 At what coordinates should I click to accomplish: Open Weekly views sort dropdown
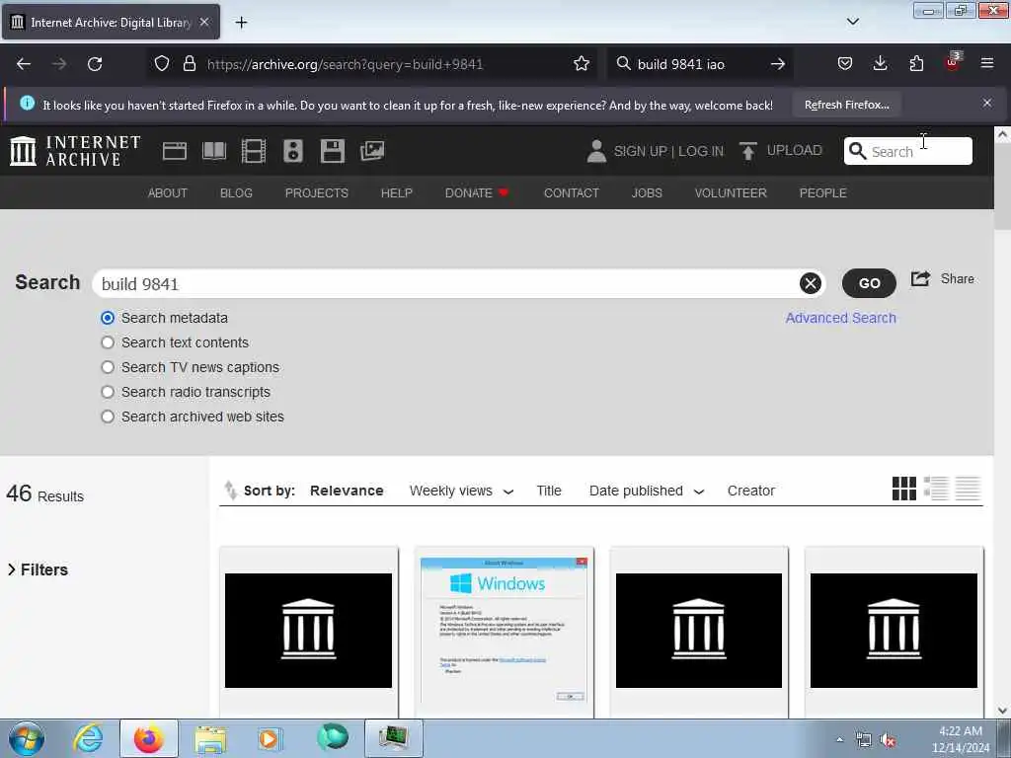[x=462, y=492]
